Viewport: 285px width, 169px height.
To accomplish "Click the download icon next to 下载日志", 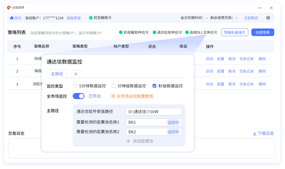I will [255, 134].
